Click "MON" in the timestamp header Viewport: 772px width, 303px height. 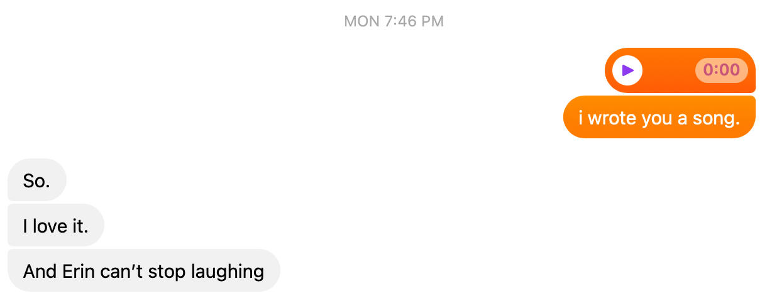[361, 21]
